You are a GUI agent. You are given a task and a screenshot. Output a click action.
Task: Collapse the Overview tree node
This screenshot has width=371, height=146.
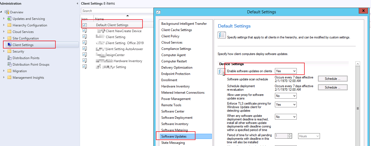pos(2,12)
